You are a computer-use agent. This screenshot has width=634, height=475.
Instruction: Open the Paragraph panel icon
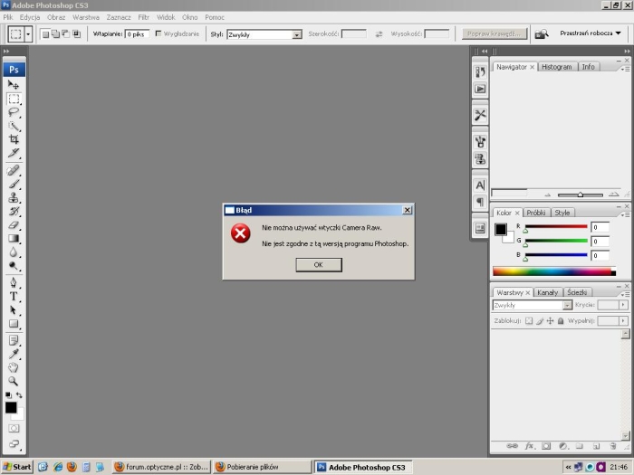480,202
